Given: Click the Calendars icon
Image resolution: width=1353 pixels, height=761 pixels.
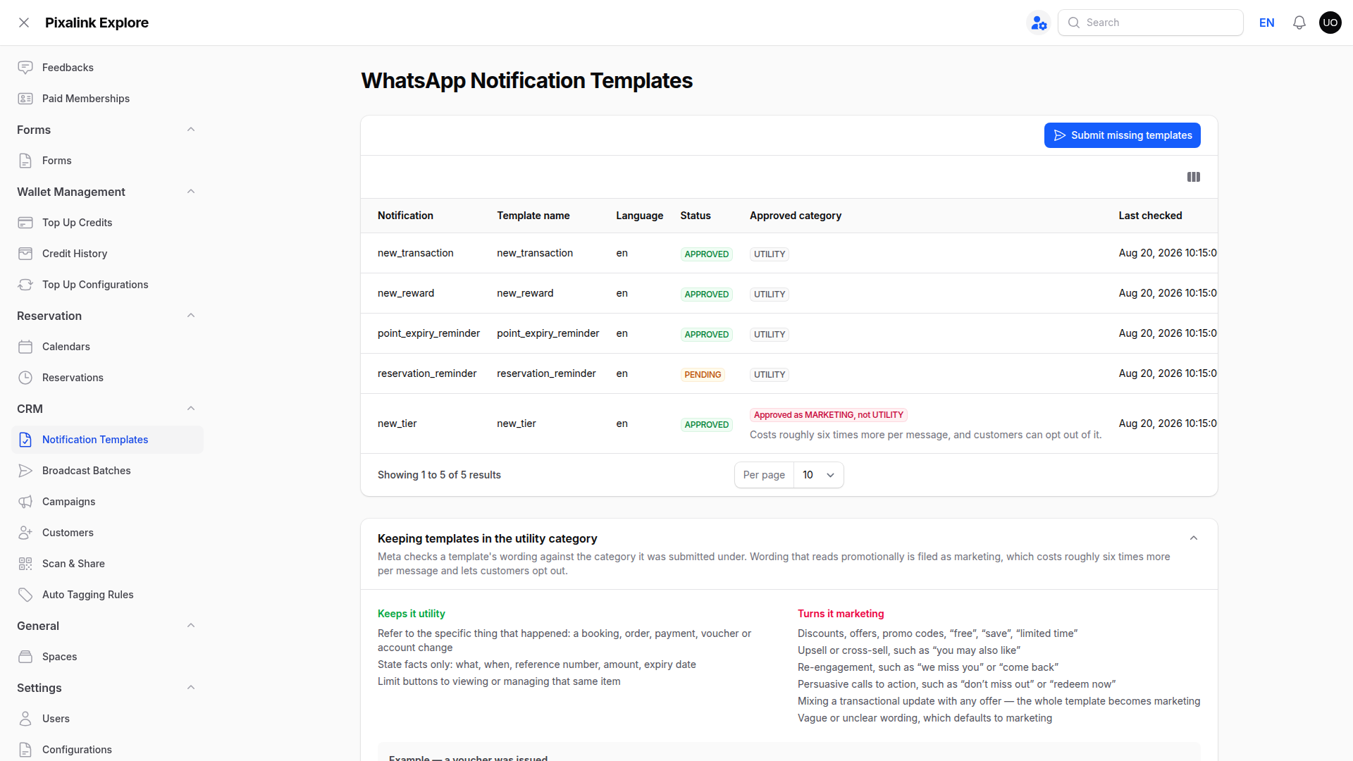Looking at the screenshot, I should point(25,347).
